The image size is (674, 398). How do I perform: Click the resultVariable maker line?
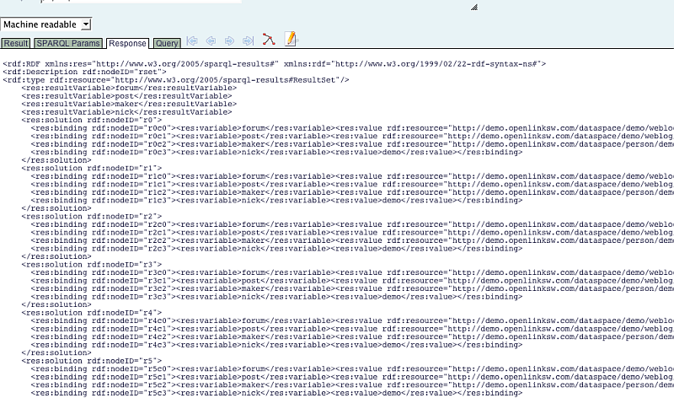point(129,104)
